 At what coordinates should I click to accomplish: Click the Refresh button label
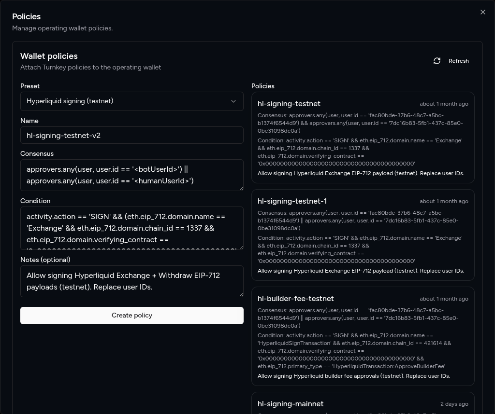point(458,61)
